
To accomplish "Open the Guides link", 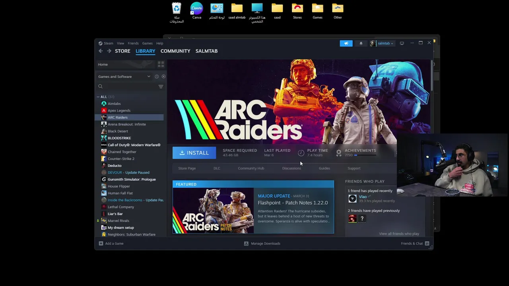I will pos(324,168).
